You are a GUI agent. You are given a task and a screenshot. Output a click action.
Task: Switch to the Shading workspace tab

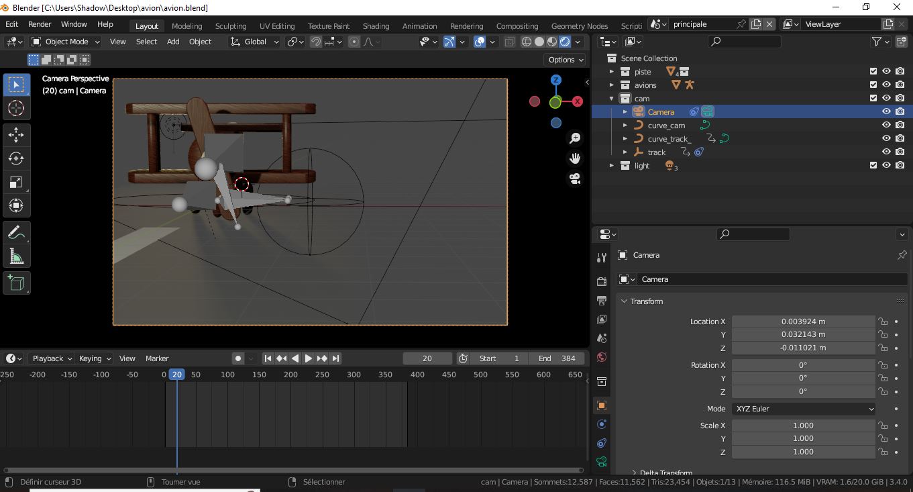376,26
